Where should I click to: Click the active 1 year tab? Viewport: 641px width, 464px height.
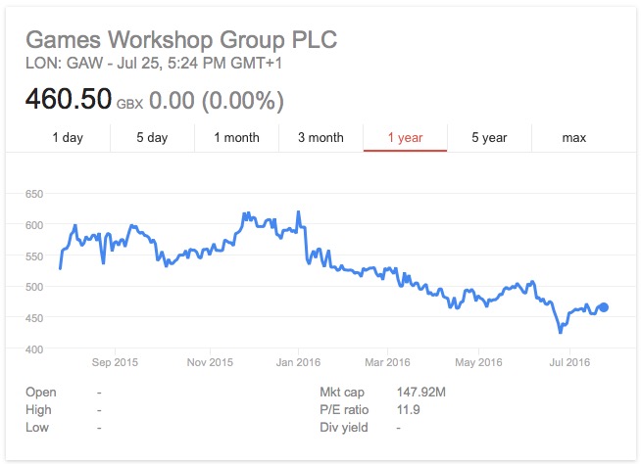[405, 138]
